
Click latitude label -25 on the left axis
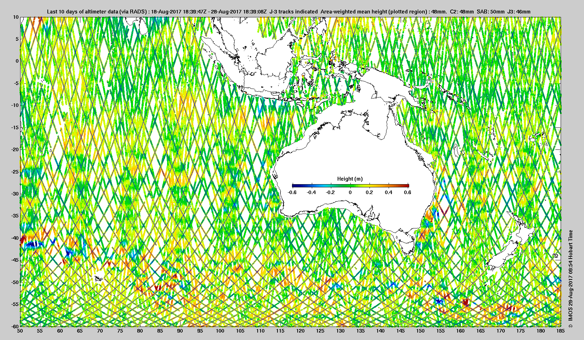[15, 171]
